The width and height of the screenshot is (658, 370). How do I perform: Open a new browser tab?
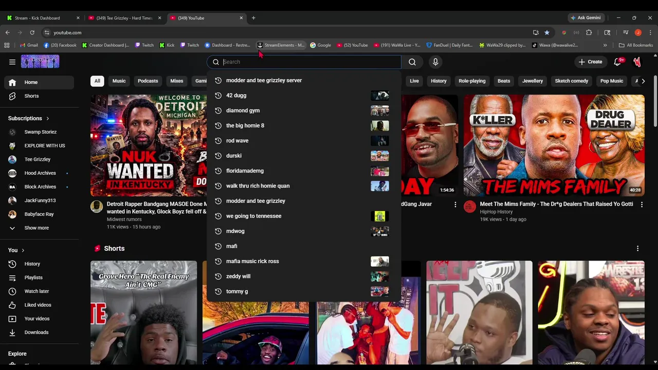click(x=253, y=18)
